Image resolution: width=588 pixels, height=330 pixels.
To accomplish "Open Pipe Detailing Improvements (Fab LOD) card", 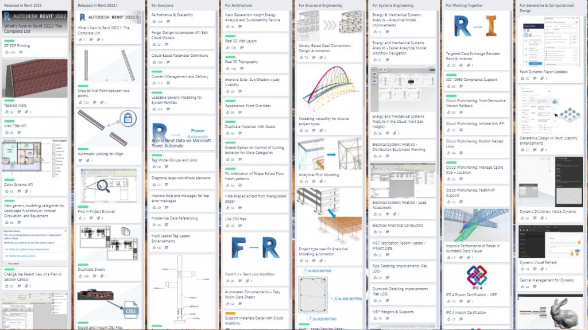I will click(403, 271).
